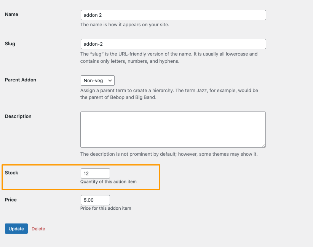Screen dimensions: 313x247
Task: Click the Parent Addon label
Action: pyautogui.click(x=21, y=80)
